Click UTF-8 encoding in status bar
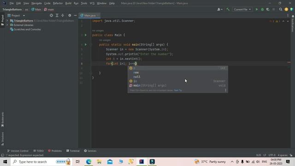 (x=272, y=155)
